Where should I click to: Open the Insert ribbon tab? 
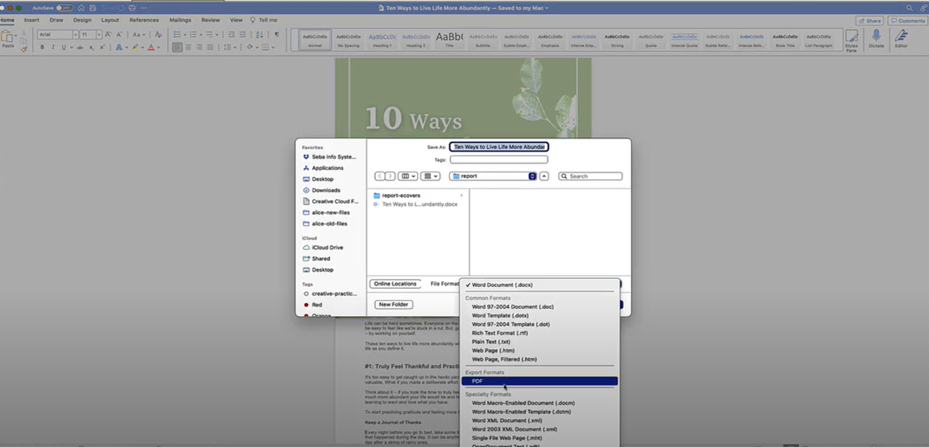[x=31, y=20]
